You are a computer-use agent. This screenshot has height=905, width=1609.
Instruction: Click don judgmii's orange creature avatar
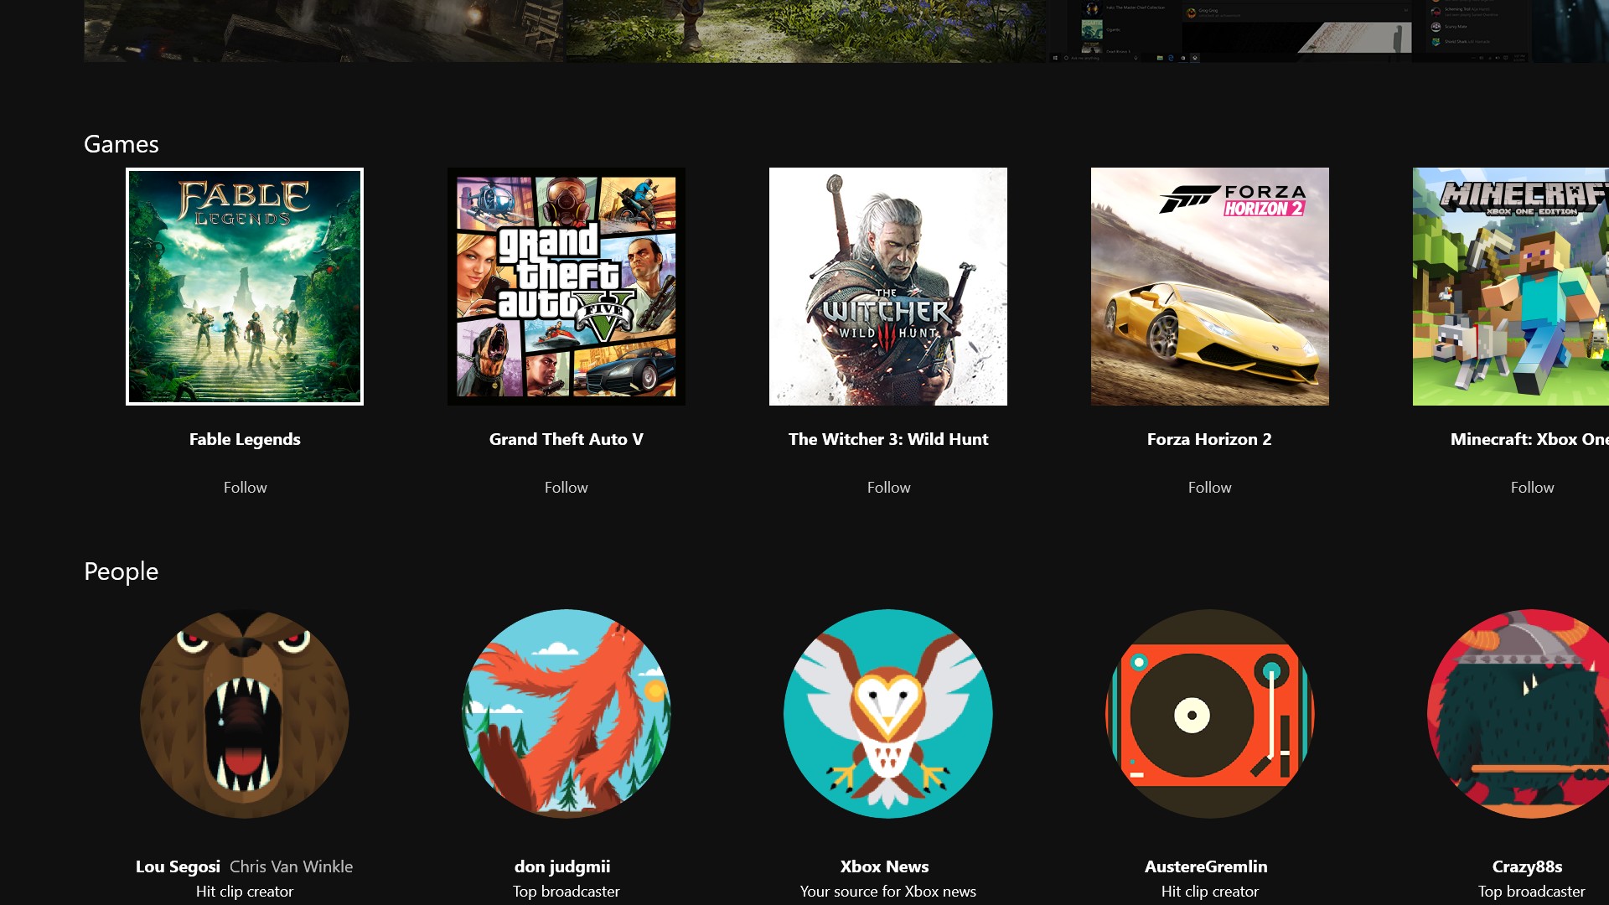[x=567, y=714]
